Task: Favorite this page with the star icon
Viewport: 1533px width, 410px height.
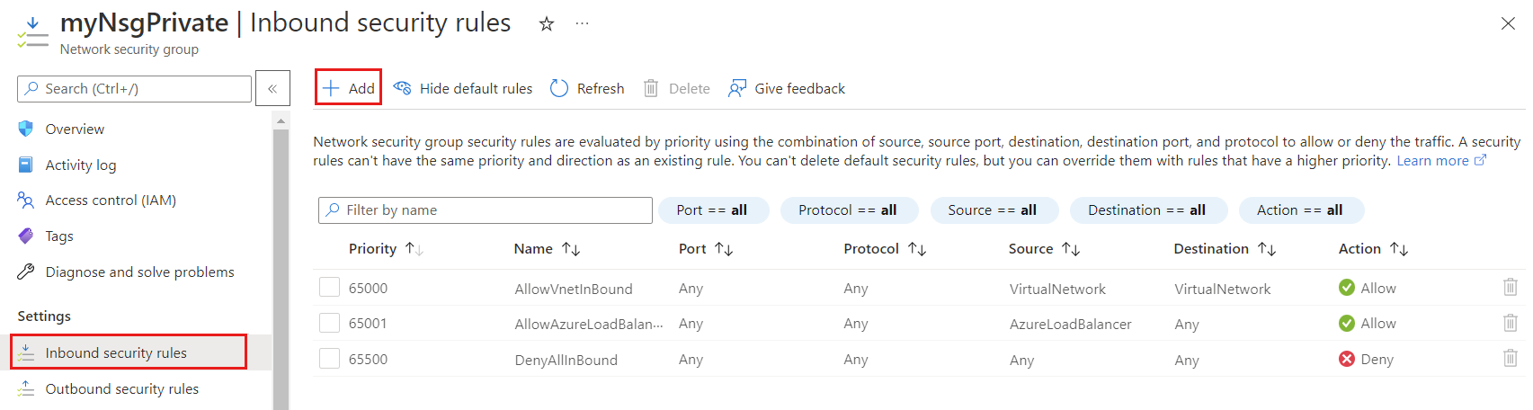Action: (x=546, y=24)
